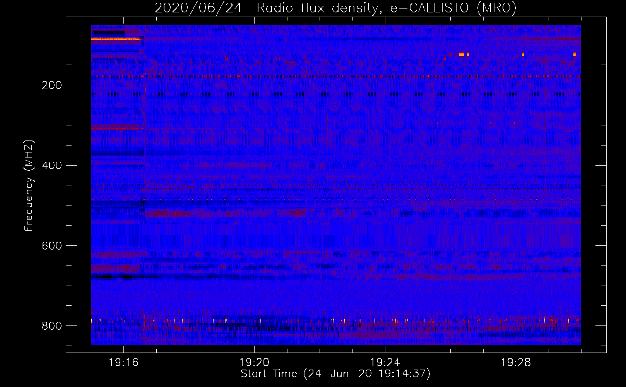The width and height of the screenshot is (626, 387).
Task: Click the 19:28 time tick label
Action: click(x=516, y=363)
